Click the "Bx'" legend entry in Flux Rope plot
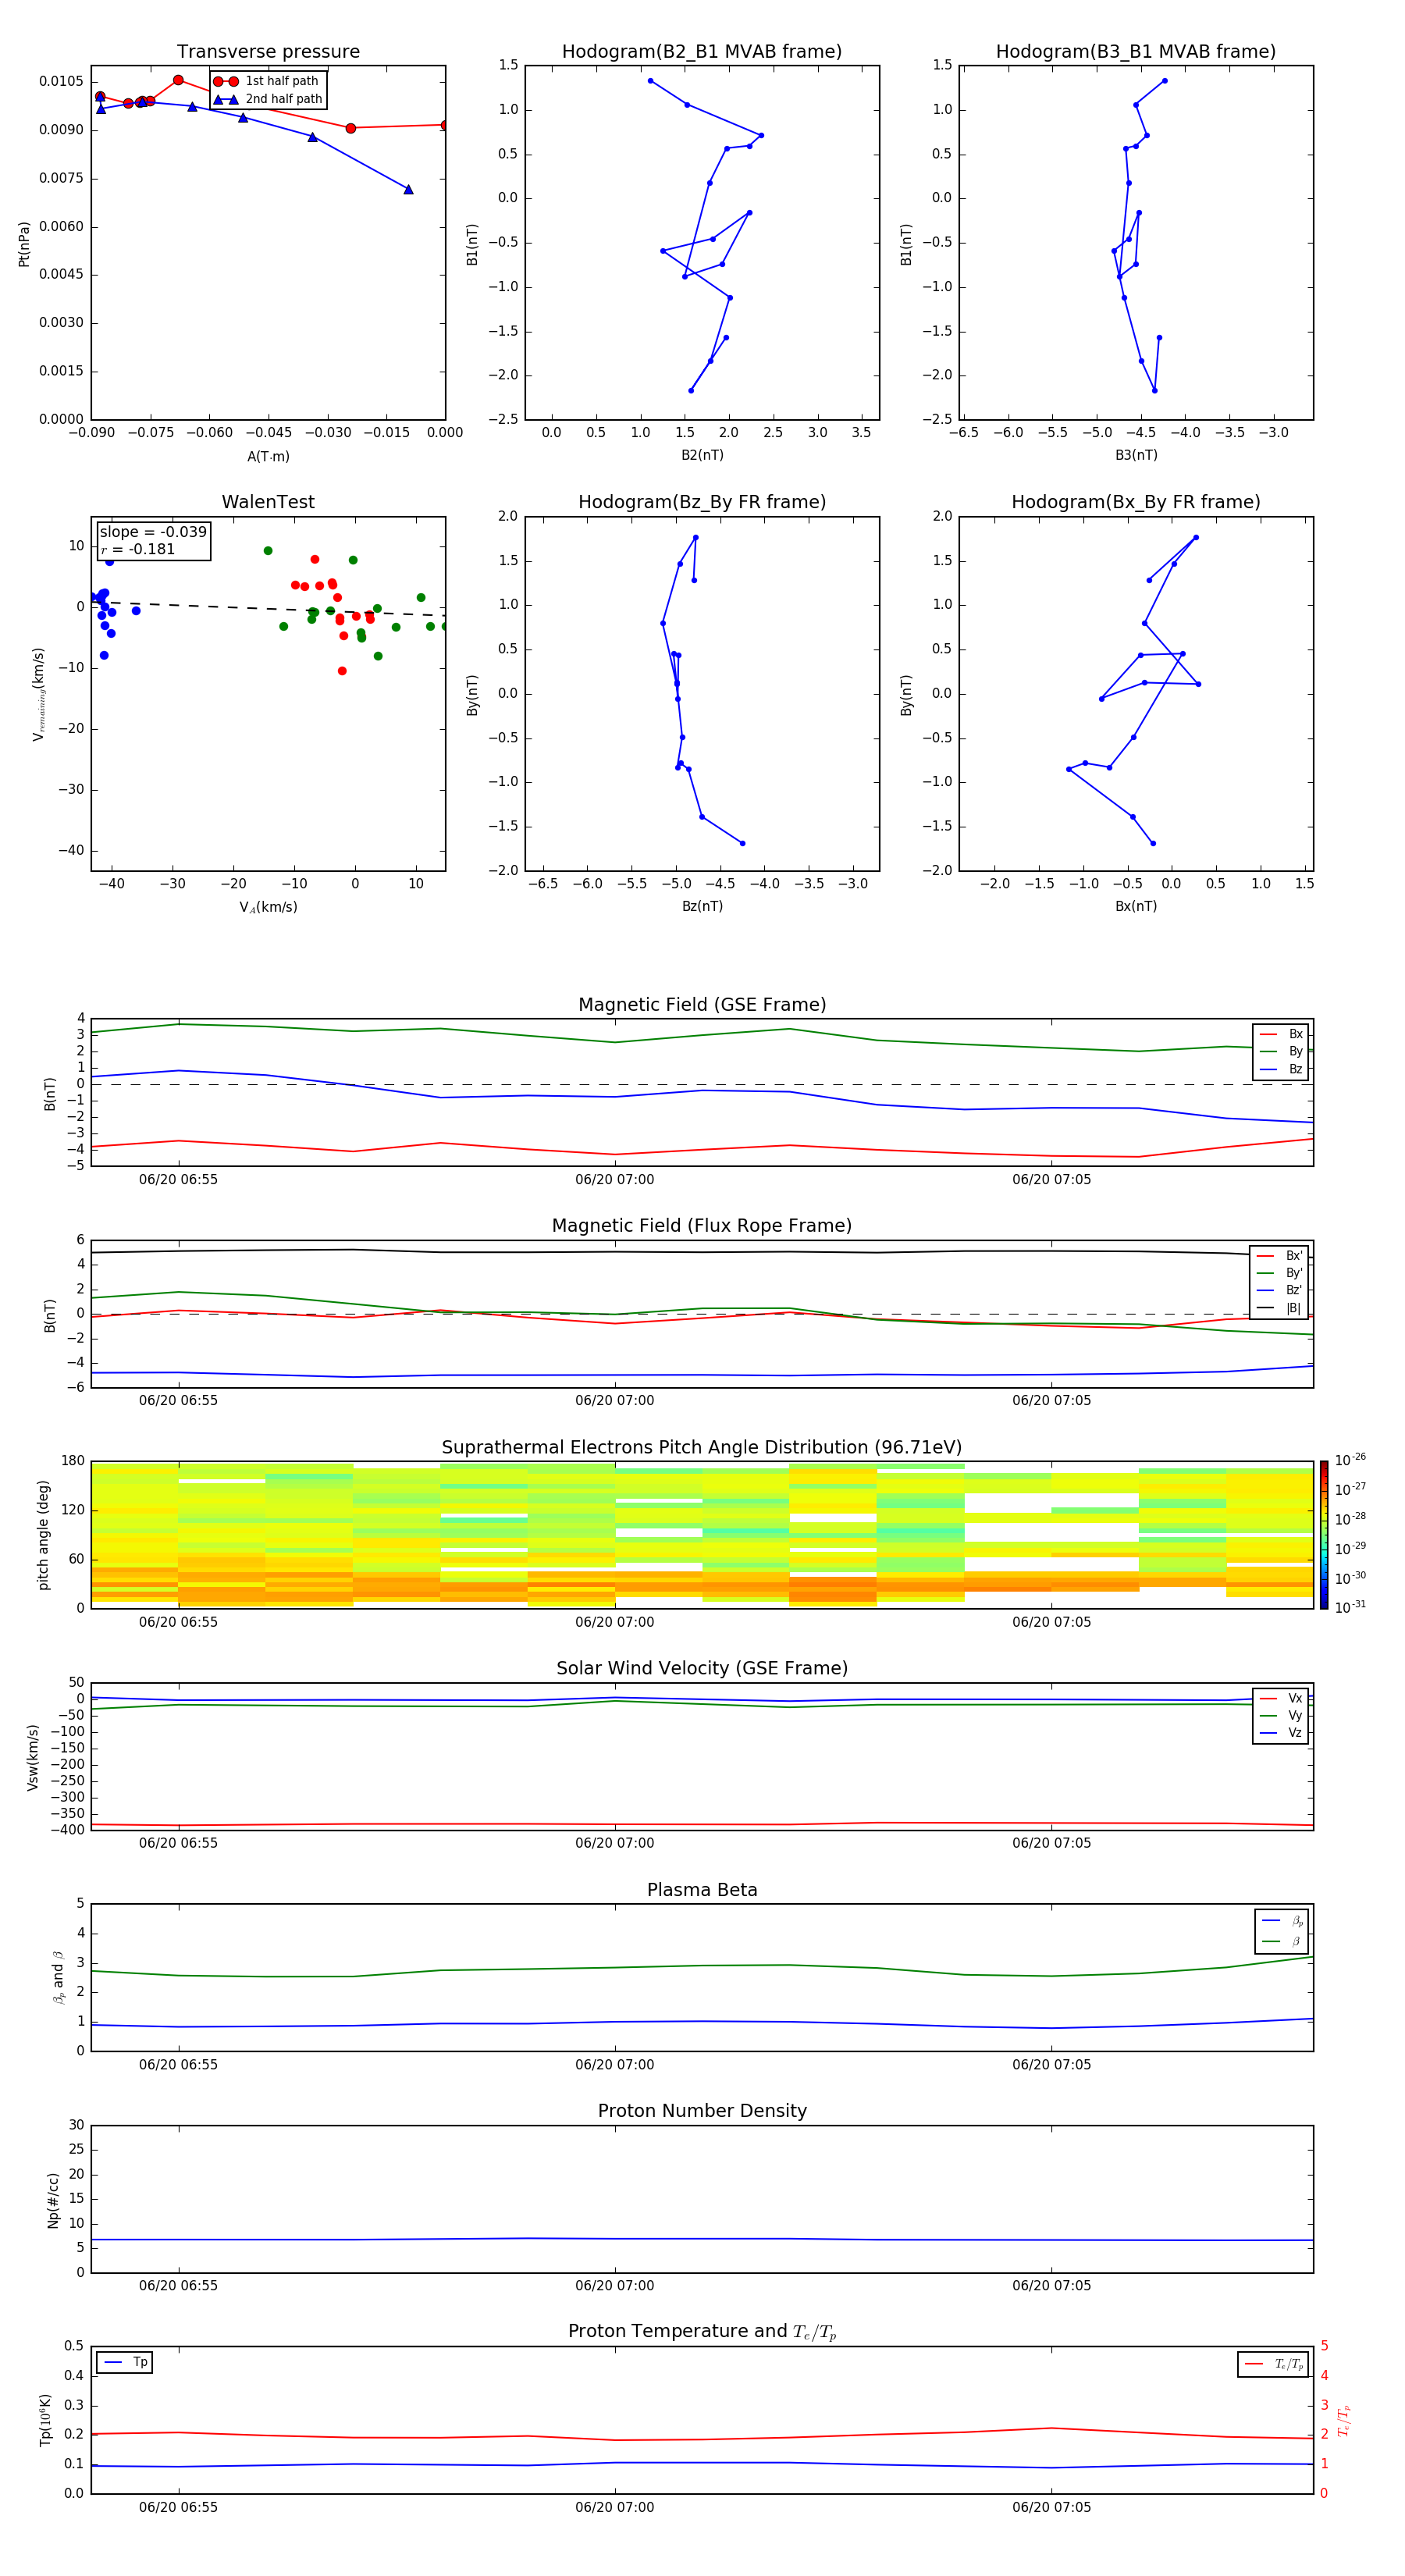The image size is (1405, 2576). click(x=1279, y=1256)
